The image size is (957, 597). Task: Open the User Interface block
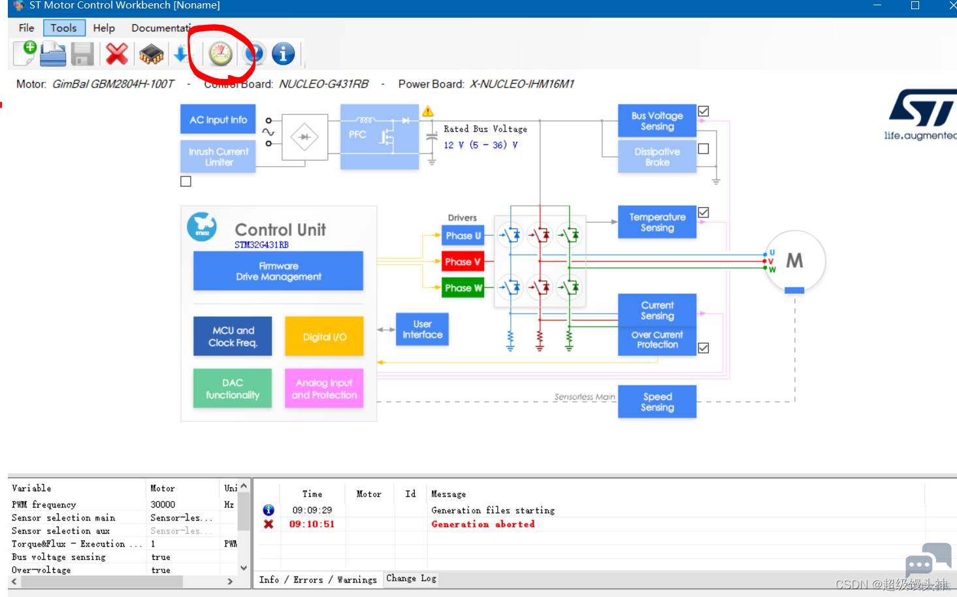click(422, 329)
